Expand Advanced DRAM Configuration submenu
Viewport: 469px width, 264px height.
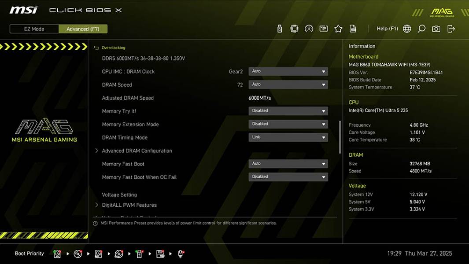pos(137,150)
